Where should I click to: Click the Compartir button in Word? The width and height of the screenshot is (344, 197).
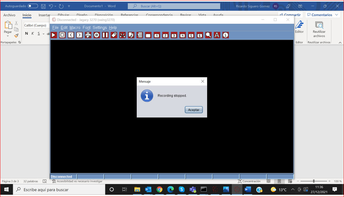pyautogui.click(x=290, y=15)
